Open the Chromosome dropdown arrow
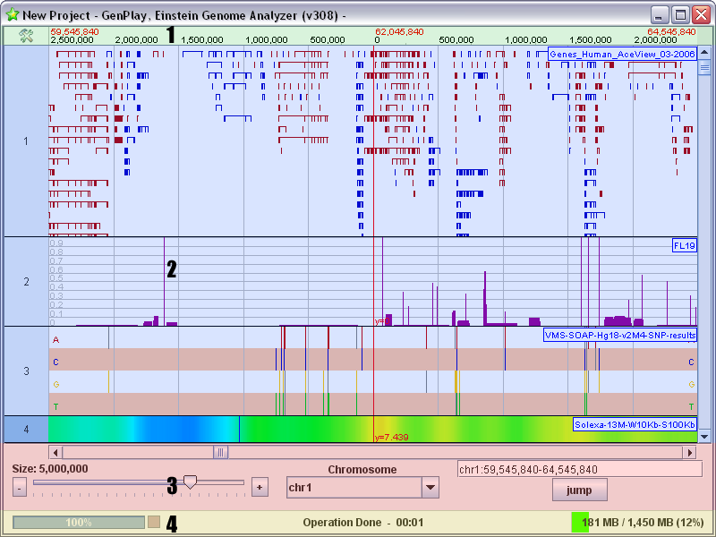This screenshot has height=537, width=716. 430,488
